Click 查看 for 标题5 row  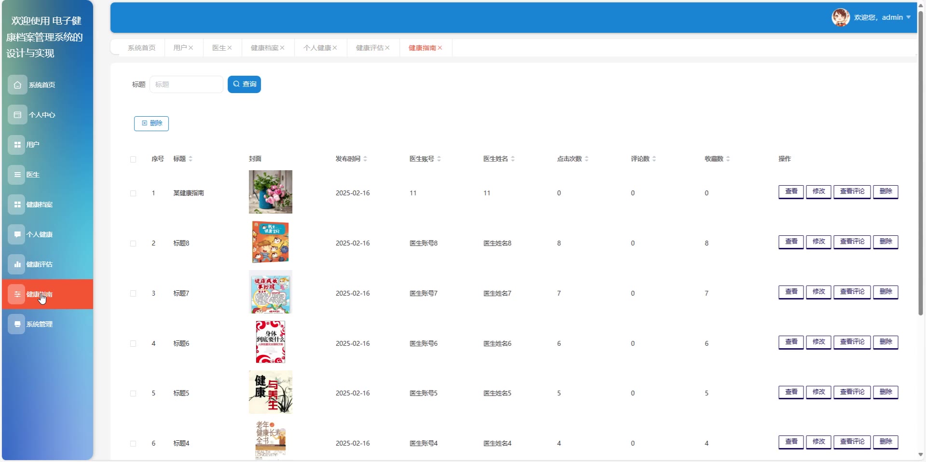click(x=791, y=392)
